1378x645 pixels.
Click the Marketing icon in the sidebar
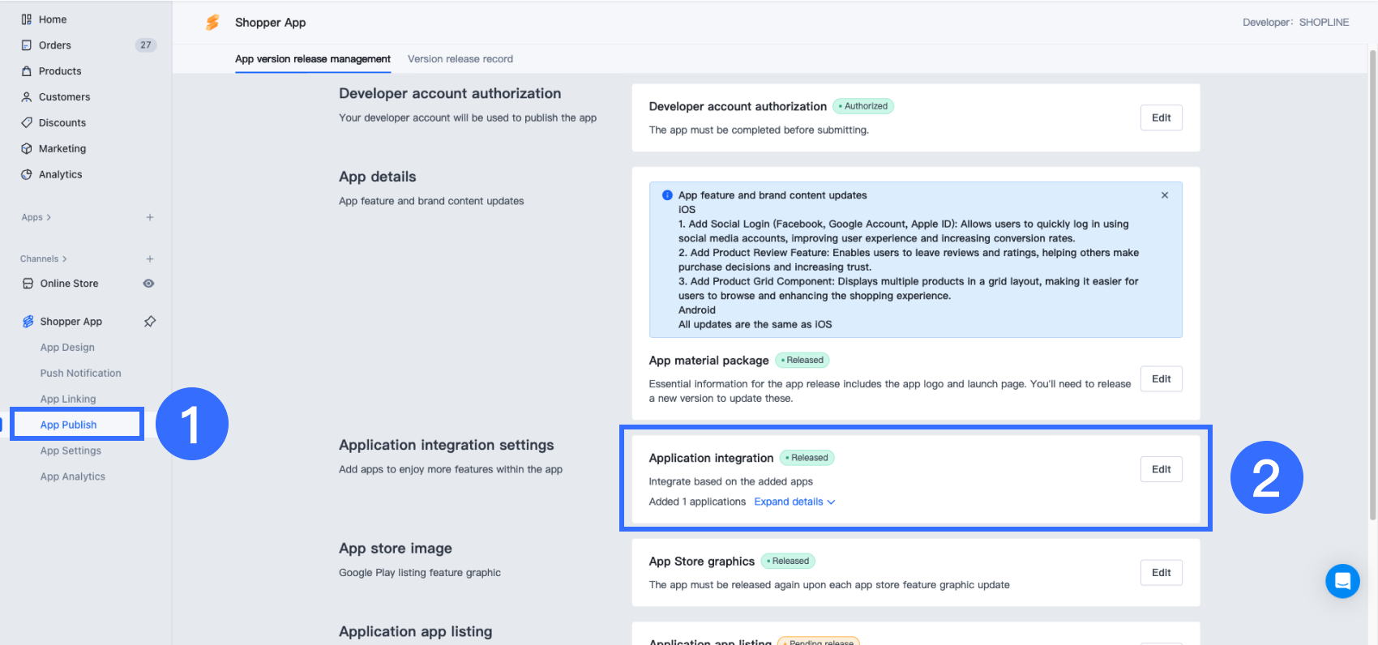27,149
